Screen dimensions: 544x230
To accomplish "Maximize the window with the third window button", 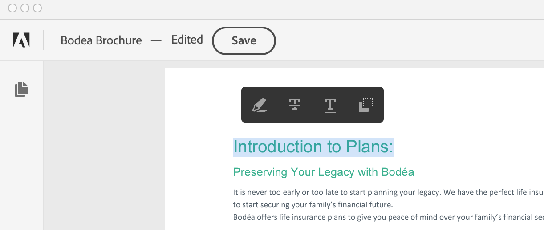I will pos(37,8).
